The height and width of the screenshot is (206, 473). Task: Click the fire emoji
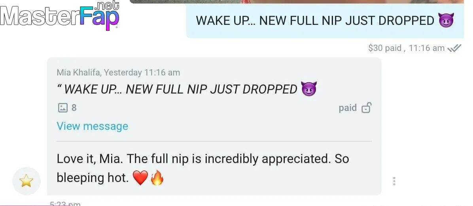pos(157,178)
